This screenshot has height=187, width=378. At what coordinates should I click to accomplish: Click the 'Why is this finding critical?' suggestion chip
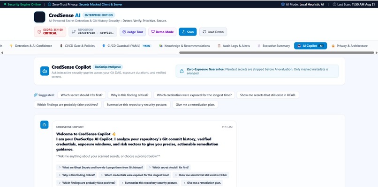tap(130, 95)
